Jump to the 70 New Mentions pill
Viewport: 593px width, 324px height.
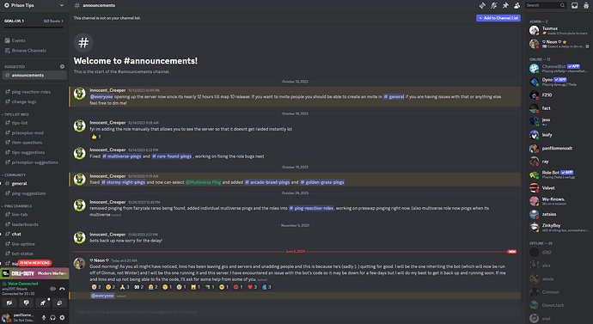34,263
